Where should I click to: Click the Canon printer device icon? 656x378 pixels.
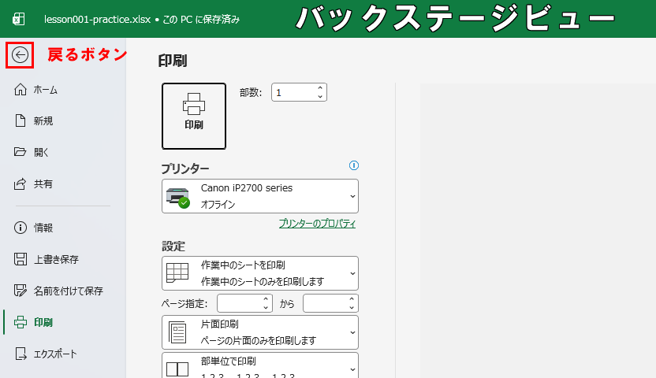178,197
